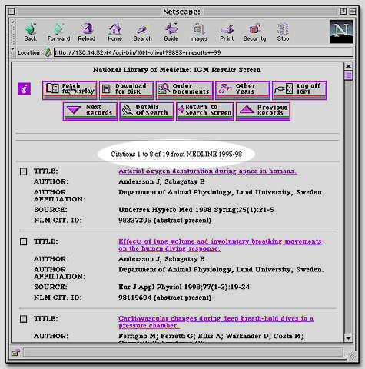
Task: Click source Undersea Hyperb Med 1998 text
Action: 196,210
